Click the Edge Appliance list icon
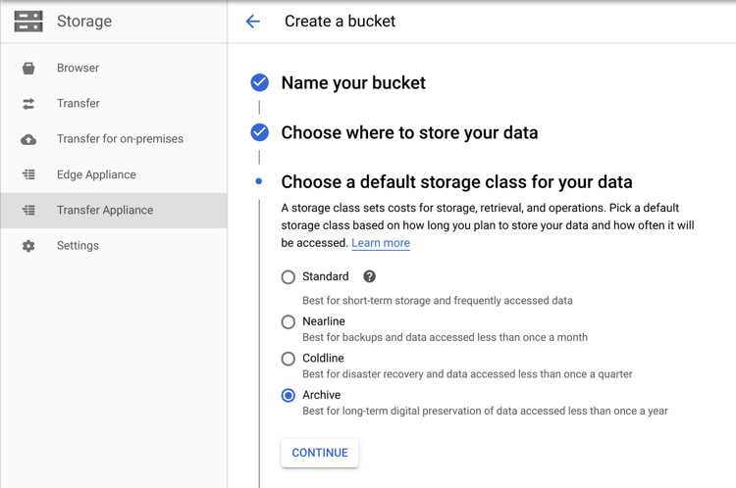This screenshot has width=736, height=488. [28, 174]
